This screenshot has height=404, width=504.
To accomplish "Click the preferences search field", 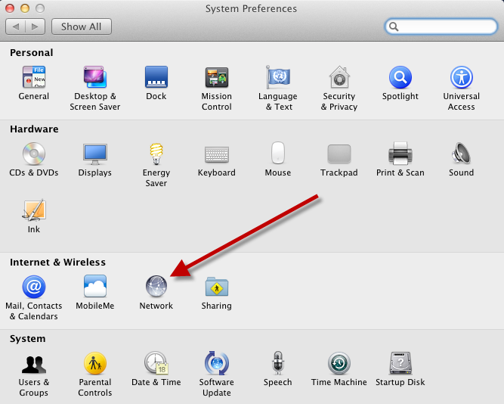I will [x=444, y=26].
